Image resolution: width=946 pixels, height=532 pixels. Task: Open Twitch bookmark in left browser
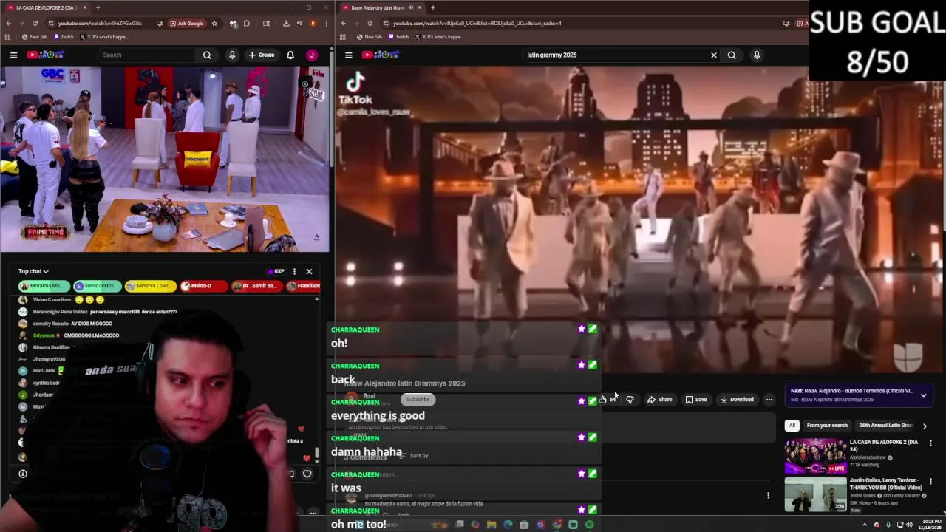click(x=64, y=37)
